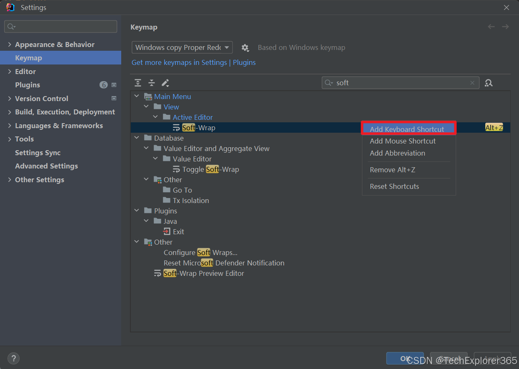Click the keymap search field containing 'soft'
Viewport: 519px width, 369px height.
(400, 83)
